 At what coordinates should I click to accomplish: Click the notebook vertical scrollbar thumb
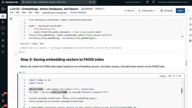click(186, 63)
